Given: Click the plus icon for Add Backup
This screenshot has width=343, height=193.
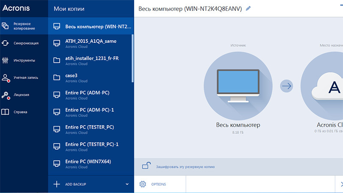Looking at the screenshot, I should [x=57, y=184].
